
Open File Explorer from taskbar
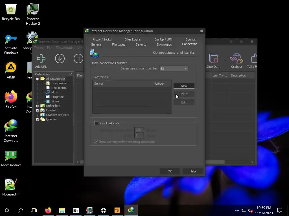pyautogui.click(x=62, y=210)
